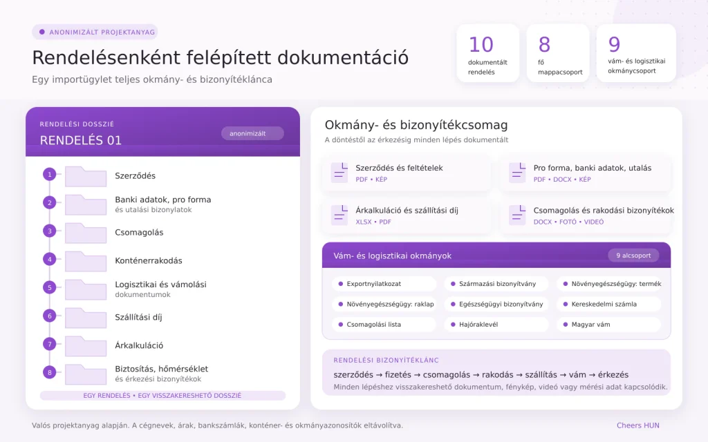Screen dimensions: 708x442
Task: Click the 9 alcsoport badge
Action: tap(633, 256)
